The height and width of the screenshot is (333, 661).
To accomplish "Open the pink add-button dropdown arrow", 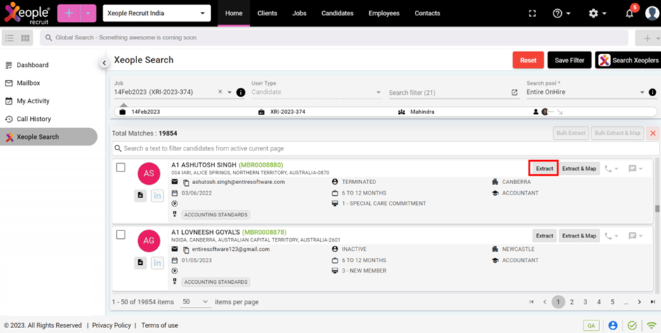I will (x=88, y=13).
